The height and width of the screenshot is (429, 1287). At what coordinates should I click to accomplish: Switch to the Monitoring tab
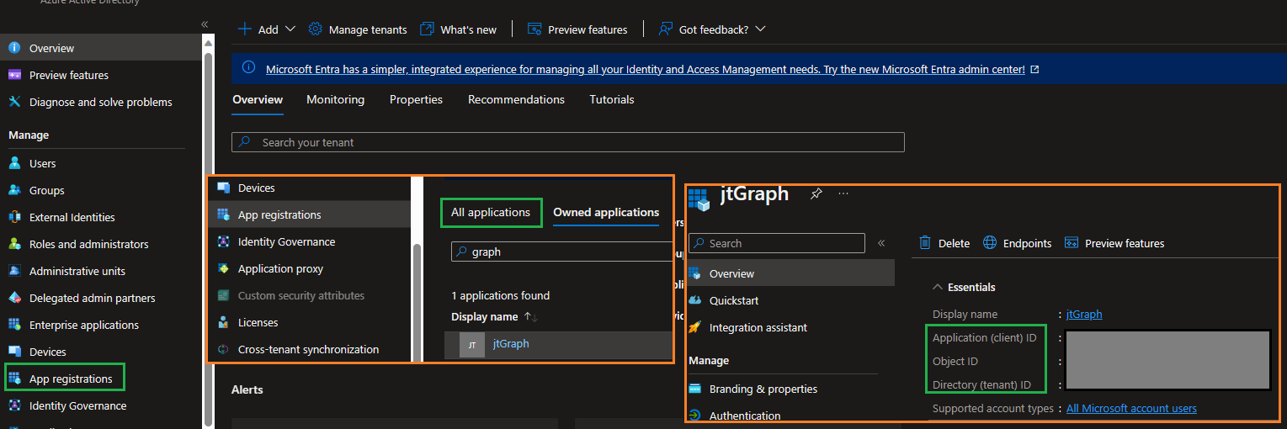335,99
